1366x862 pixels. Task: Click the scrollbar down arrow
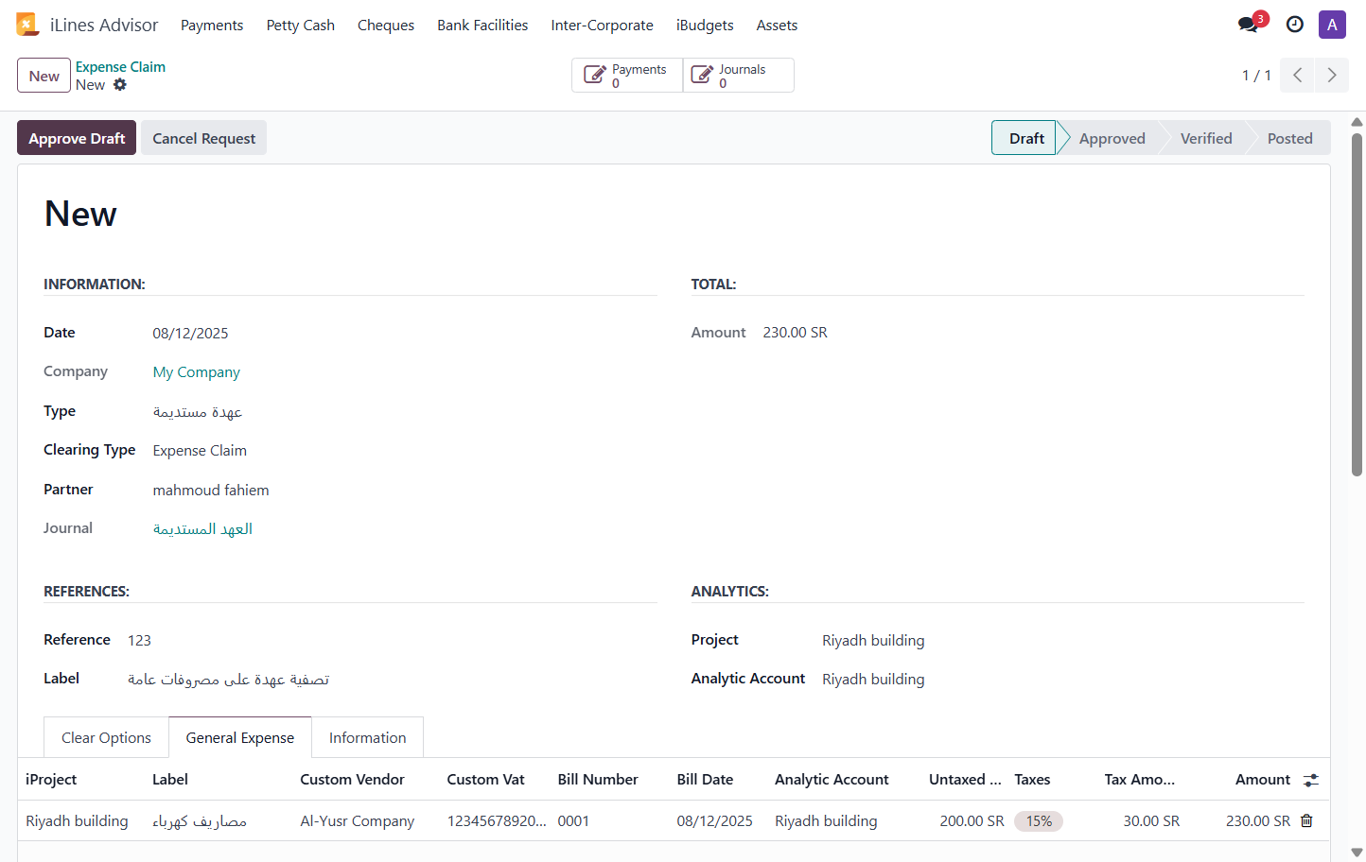(x=1357, y=853)
